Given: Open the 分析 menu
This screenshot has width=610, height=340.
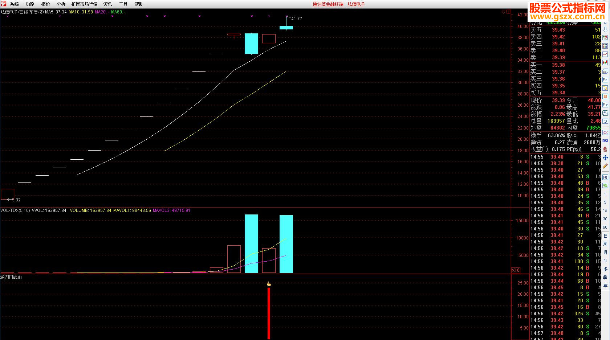Looking at the screenshot, I should [61, 4].
